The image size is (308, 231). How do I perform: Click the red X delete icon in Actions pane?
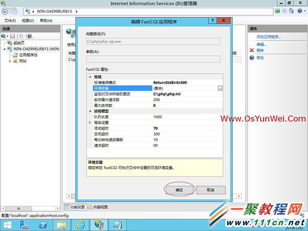(x=252, y=50)
